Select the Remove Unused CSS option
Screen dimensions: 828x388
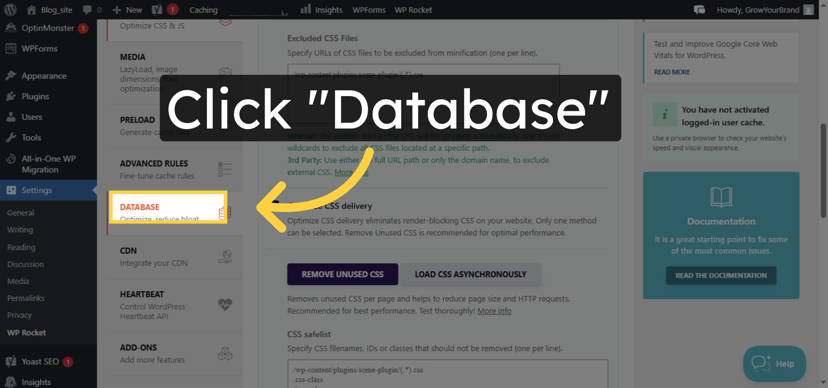tap(342, 274)
